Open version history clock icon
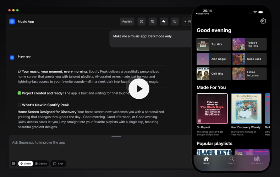The height and width of the screenshot is (177, 280). point(153,22)
